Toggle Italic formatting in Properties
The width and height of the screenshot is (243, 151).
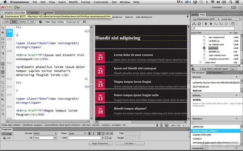pyautogui.click(x=94, y=133)
